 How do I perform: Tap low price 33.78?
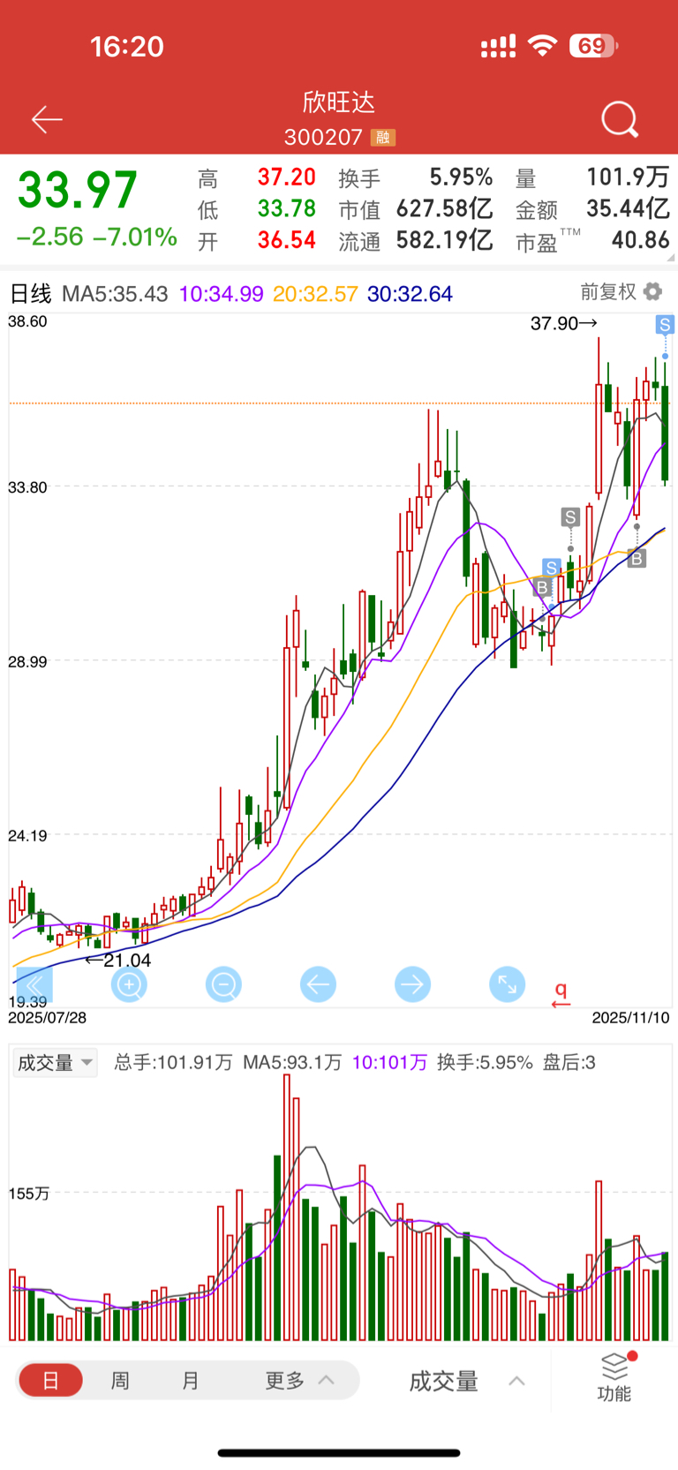coord(286,208)
